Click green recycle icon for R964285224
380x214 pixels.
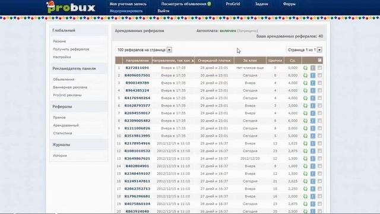(305, 90)
